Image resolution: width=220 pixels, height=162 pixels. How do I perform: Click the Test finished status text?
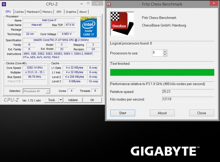click(120, 64)
